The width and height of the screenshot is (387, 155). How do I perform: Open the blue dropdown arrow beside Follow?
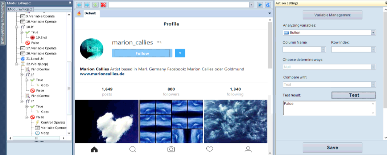(180, 53)
